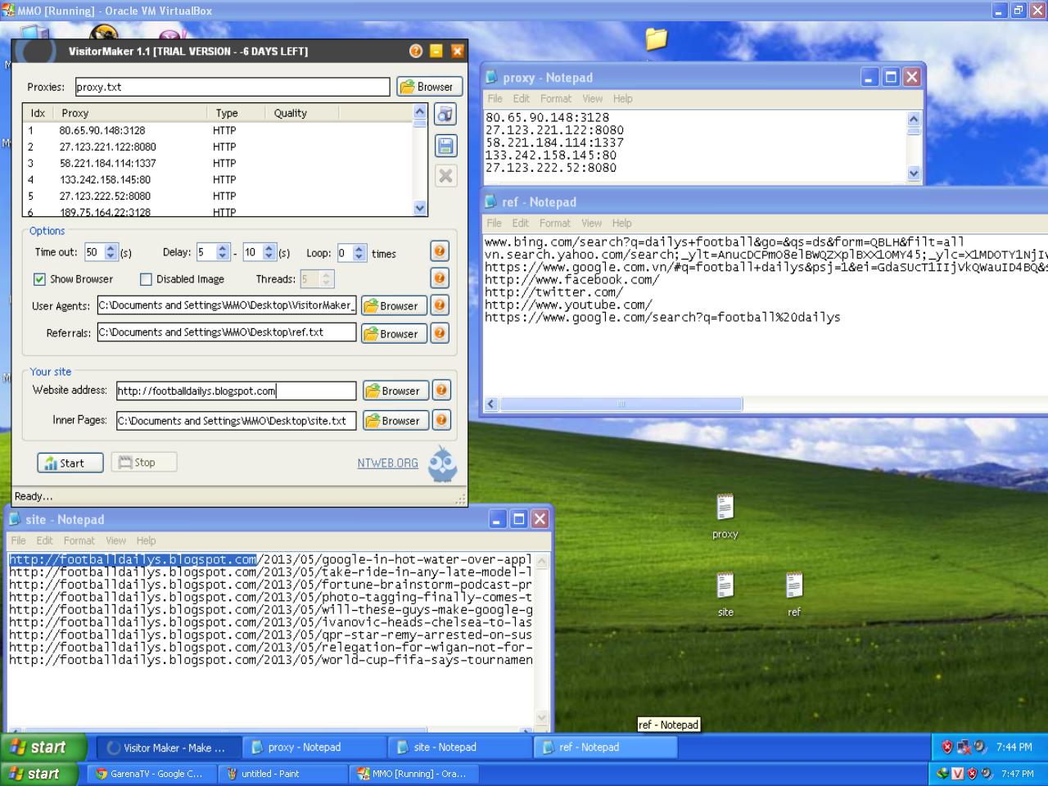Viewport: 1048px width, 786px height.
Task: Uncheck the Show Browser checkbox
Action: pyautogui.click(x=39, y=279)
